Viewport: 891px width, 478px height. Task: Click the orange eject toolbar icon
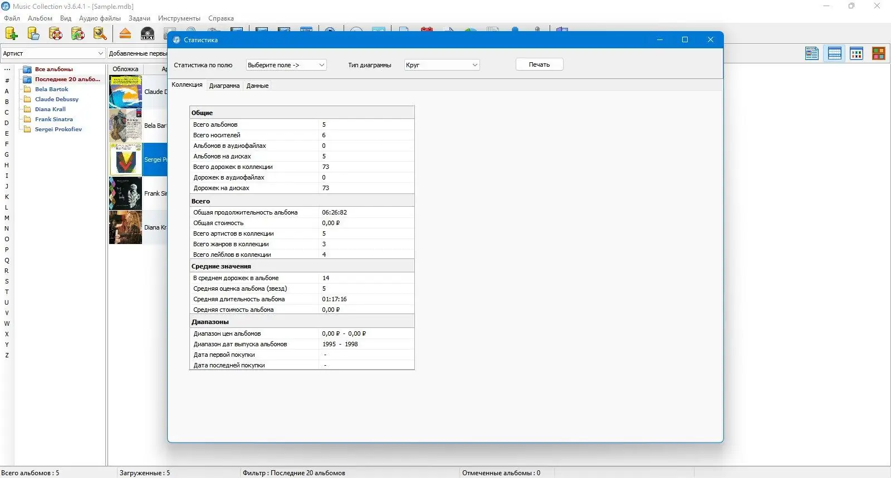[125, 33]
